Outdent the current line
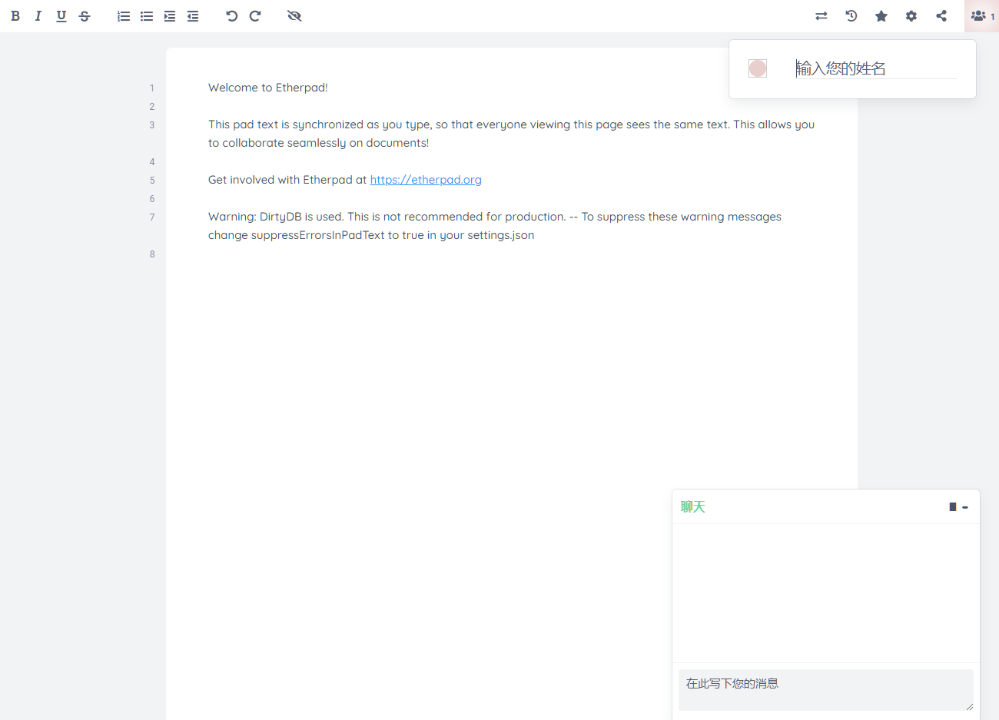 pos(193,16)
